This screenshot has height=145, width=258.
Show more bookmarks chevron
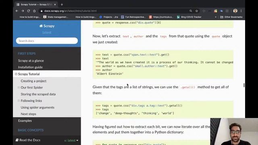(x=216, y=17)
